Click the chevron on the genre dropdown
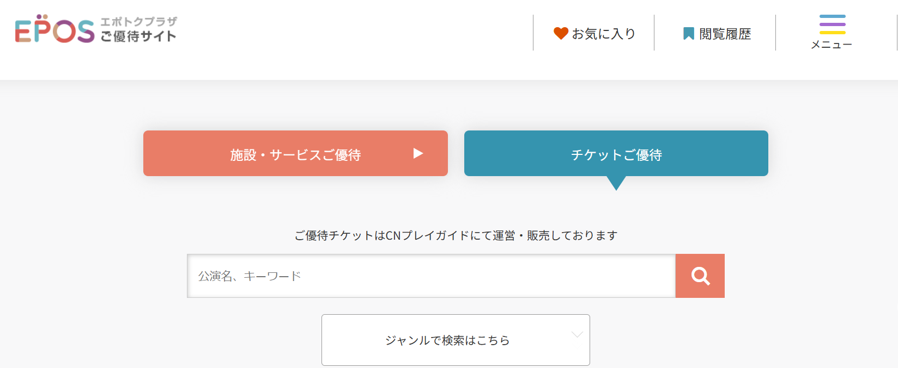Screen dimensions: 898x368 pyautogui.click(x=577, y=334)
